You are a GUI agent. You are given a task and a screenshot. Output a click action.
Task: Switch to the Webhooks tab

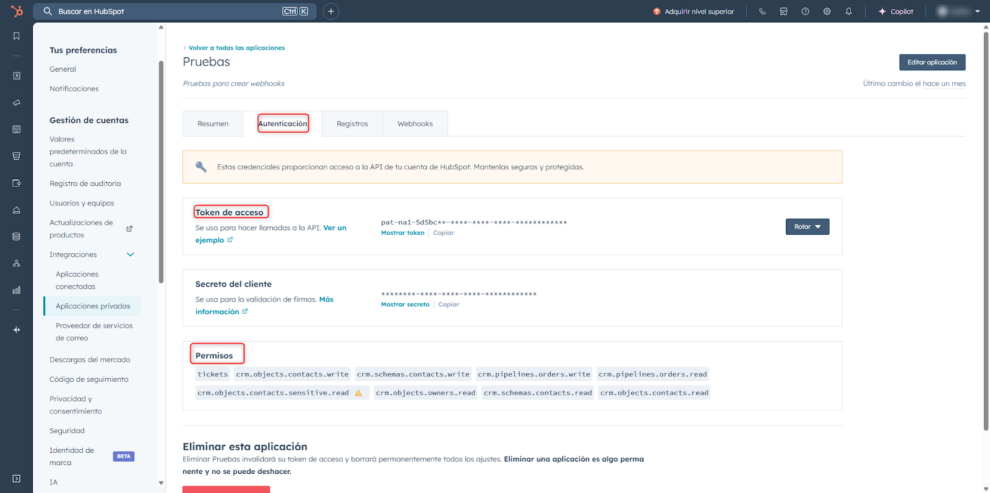[415, 124]
